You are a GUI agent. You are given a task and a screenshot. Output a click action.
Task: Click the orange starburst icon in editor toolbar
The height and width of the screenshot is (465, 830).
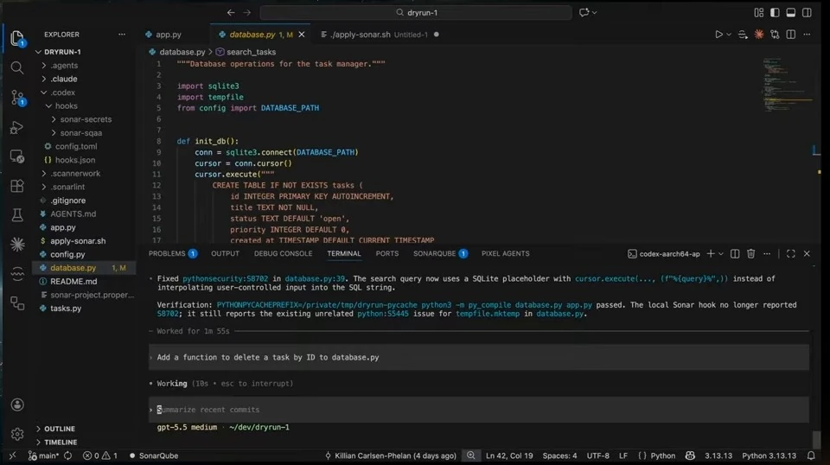[758, 35]
